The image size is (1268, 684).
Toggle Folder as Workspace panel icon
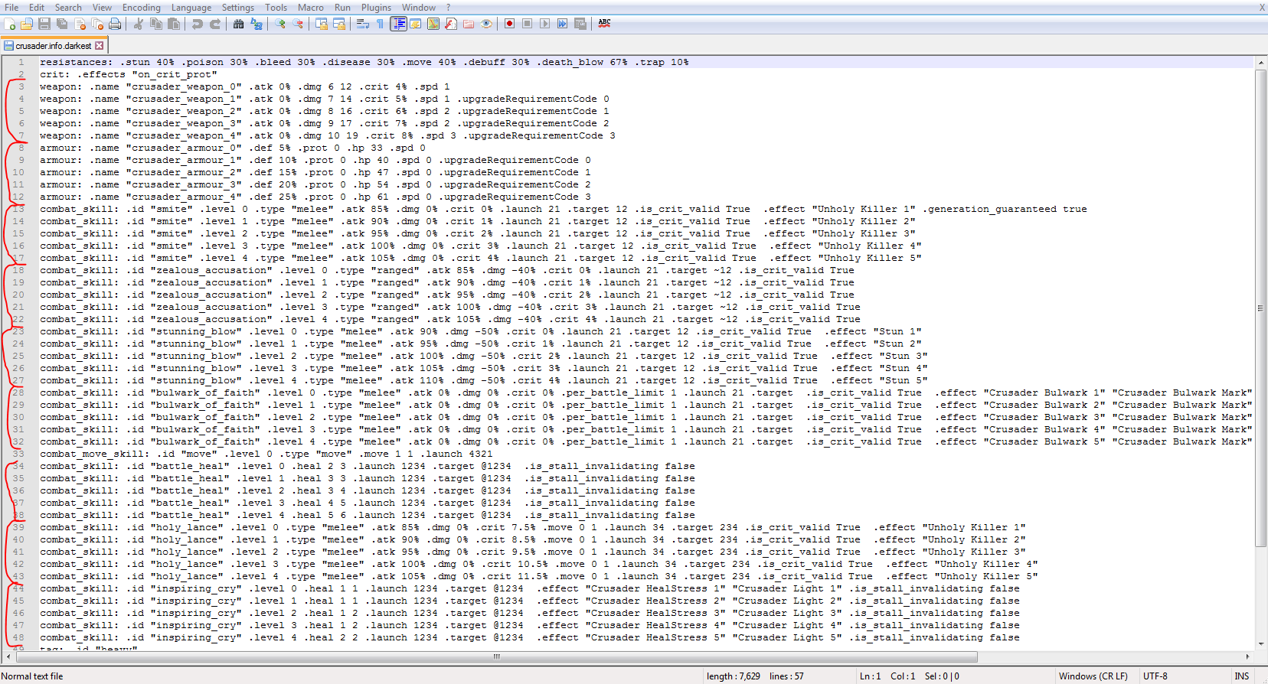[x=469, y=24]
